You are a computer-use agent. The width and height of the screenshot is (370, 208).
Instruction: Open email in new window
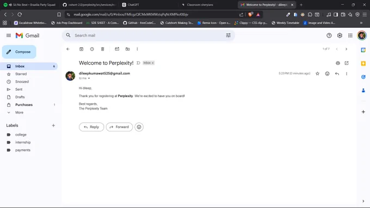(x=347, y=63)
